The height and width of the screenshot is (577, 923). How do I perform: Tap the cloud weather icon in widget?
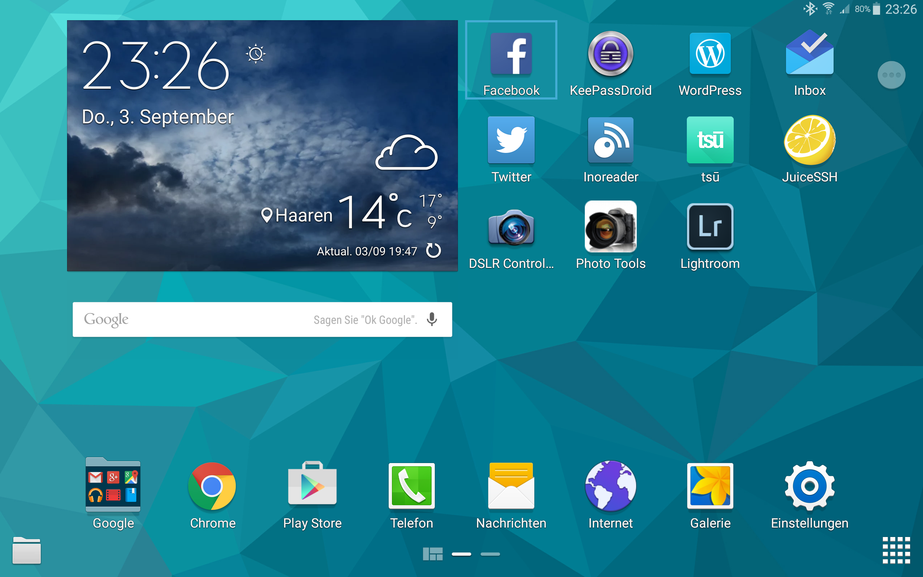coord(407,152)
